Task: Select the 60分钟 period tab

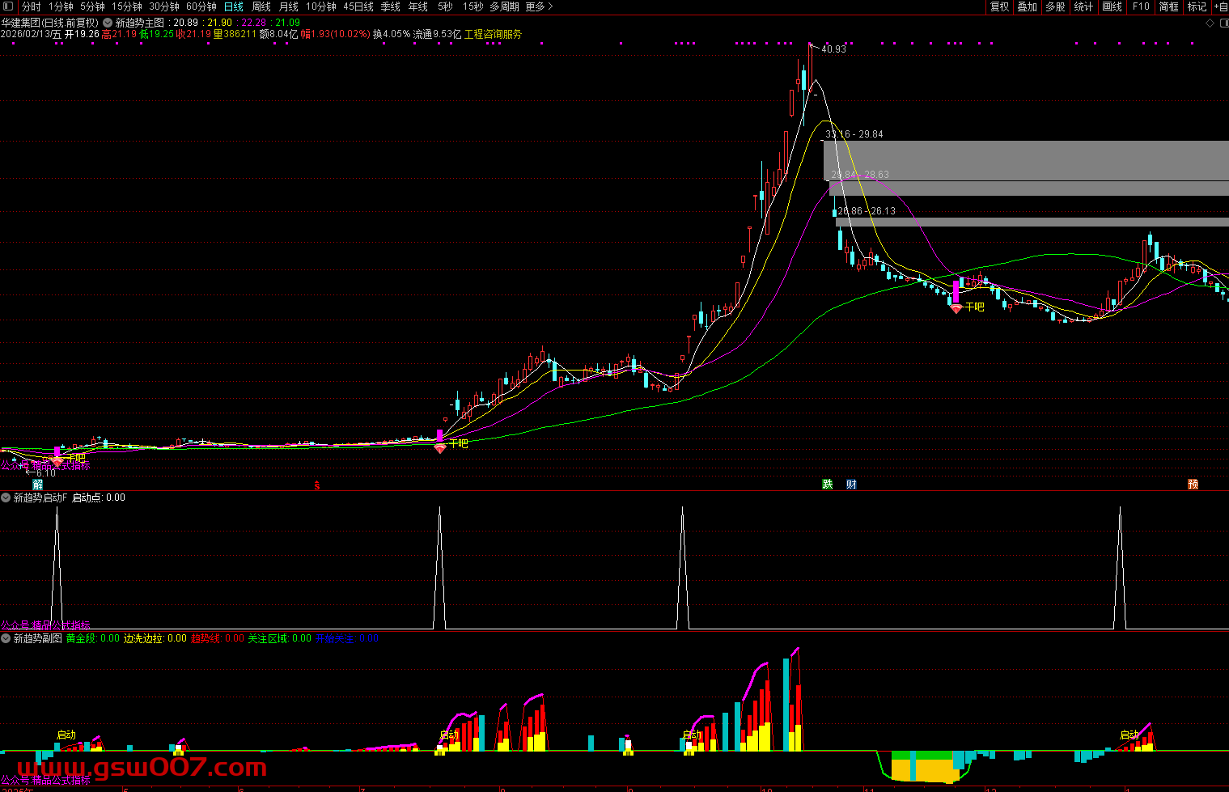Action: [x=201, y=6]
